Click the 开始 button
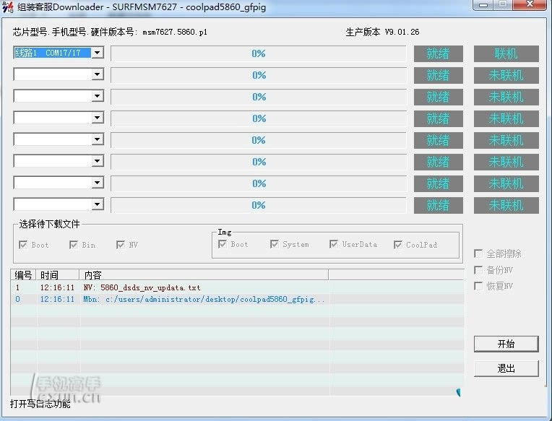552x421 pixels. coord(506,344)
